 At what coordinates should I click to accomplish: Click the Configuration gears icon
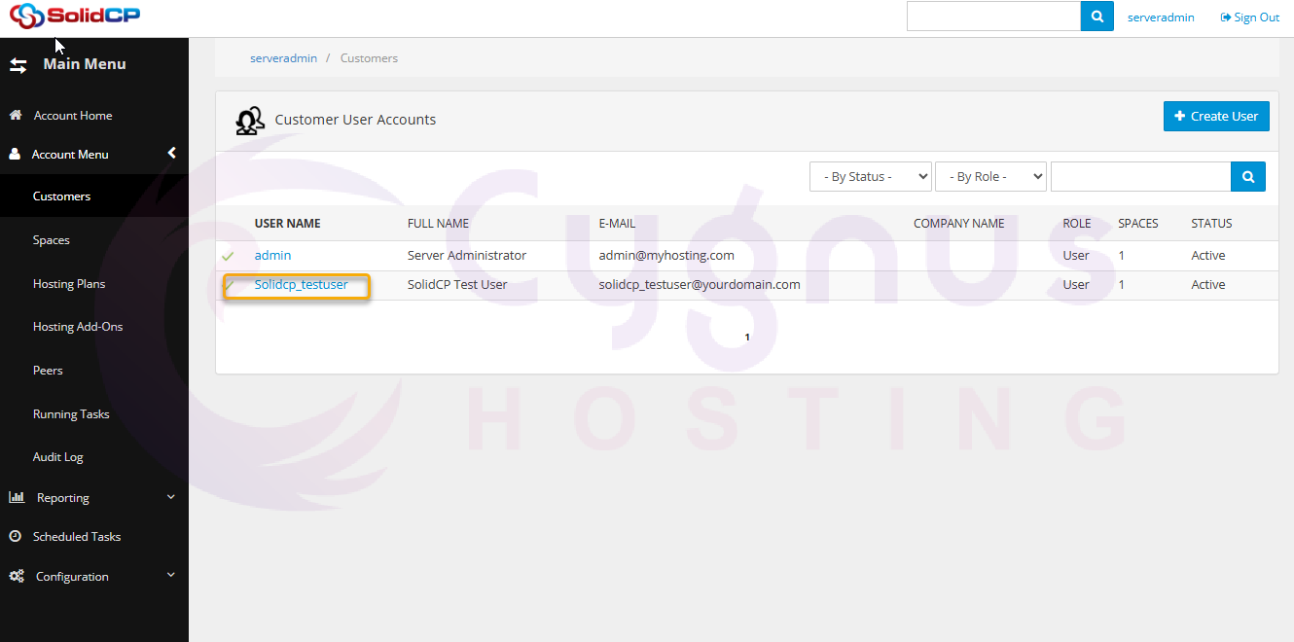(17, 576)
